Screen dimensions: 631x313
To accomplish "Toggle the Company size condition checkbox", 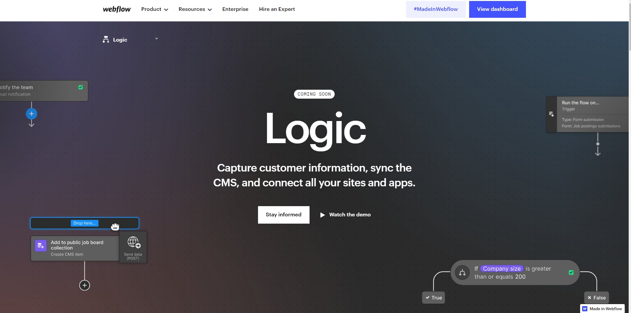I will pos(571,272).
